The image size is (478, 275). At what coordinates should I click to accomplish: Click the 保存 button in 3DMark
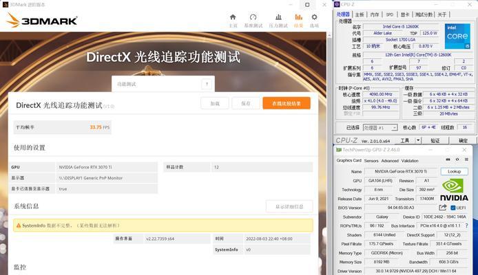click(x=246, y=103)
